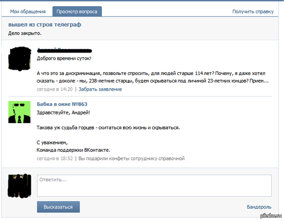Viewport: 284px width, 221px height.
Task: Click the Высказаться button
Action: click(58, 207)
